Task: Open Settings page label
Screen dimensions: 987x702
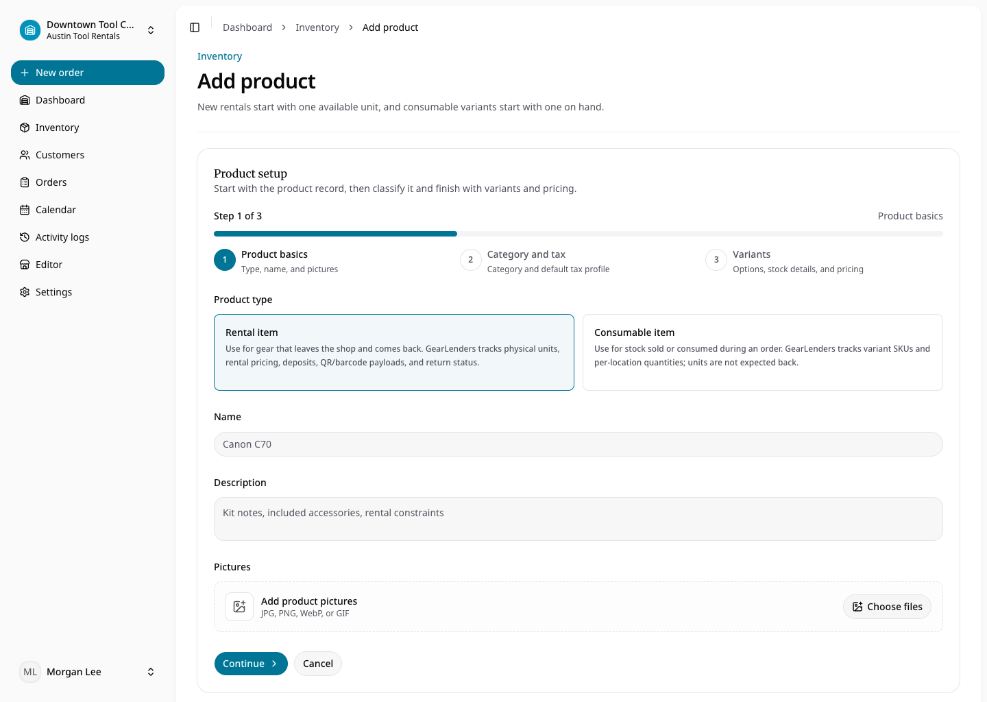Action: 53,292
